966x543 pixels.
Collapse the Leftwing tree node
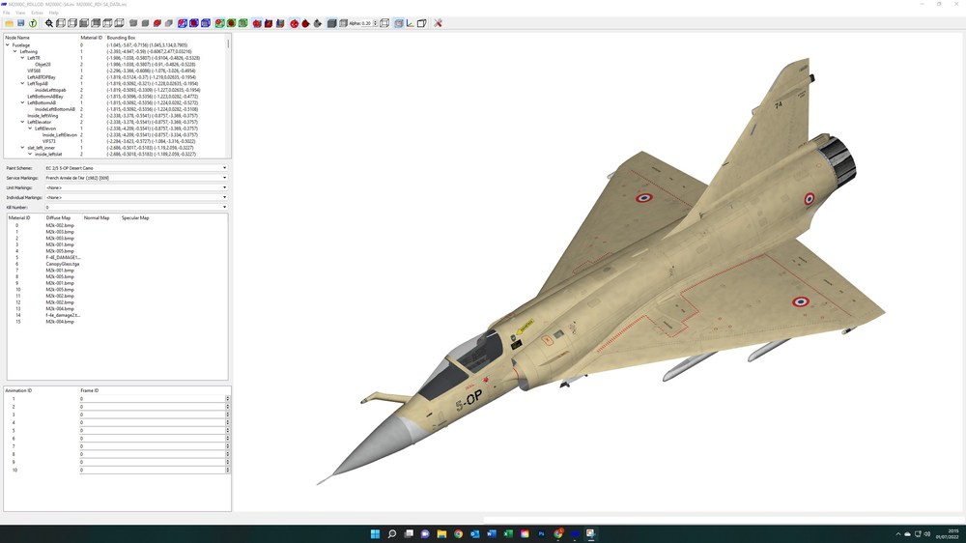pos(15,52)
